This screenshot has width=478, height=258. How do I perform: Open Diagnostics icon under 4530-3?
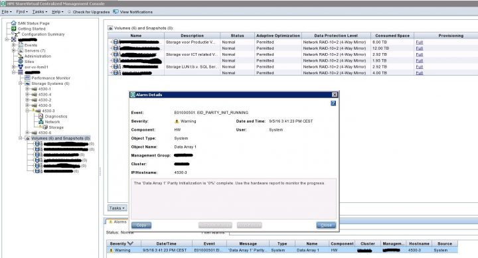(x=40, y=116)
